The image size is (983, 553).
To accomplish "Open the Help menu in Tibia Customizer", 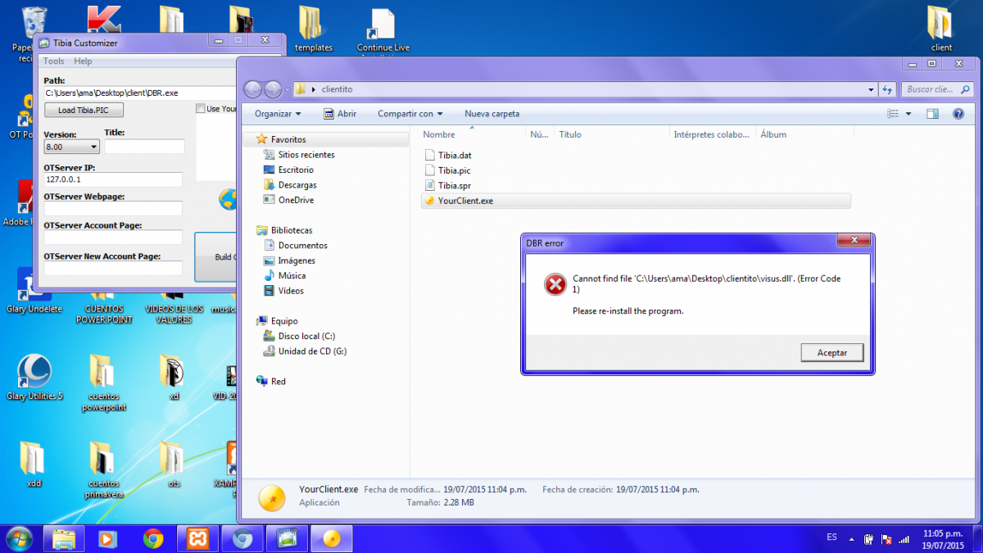I will click(x=83, y=61).
